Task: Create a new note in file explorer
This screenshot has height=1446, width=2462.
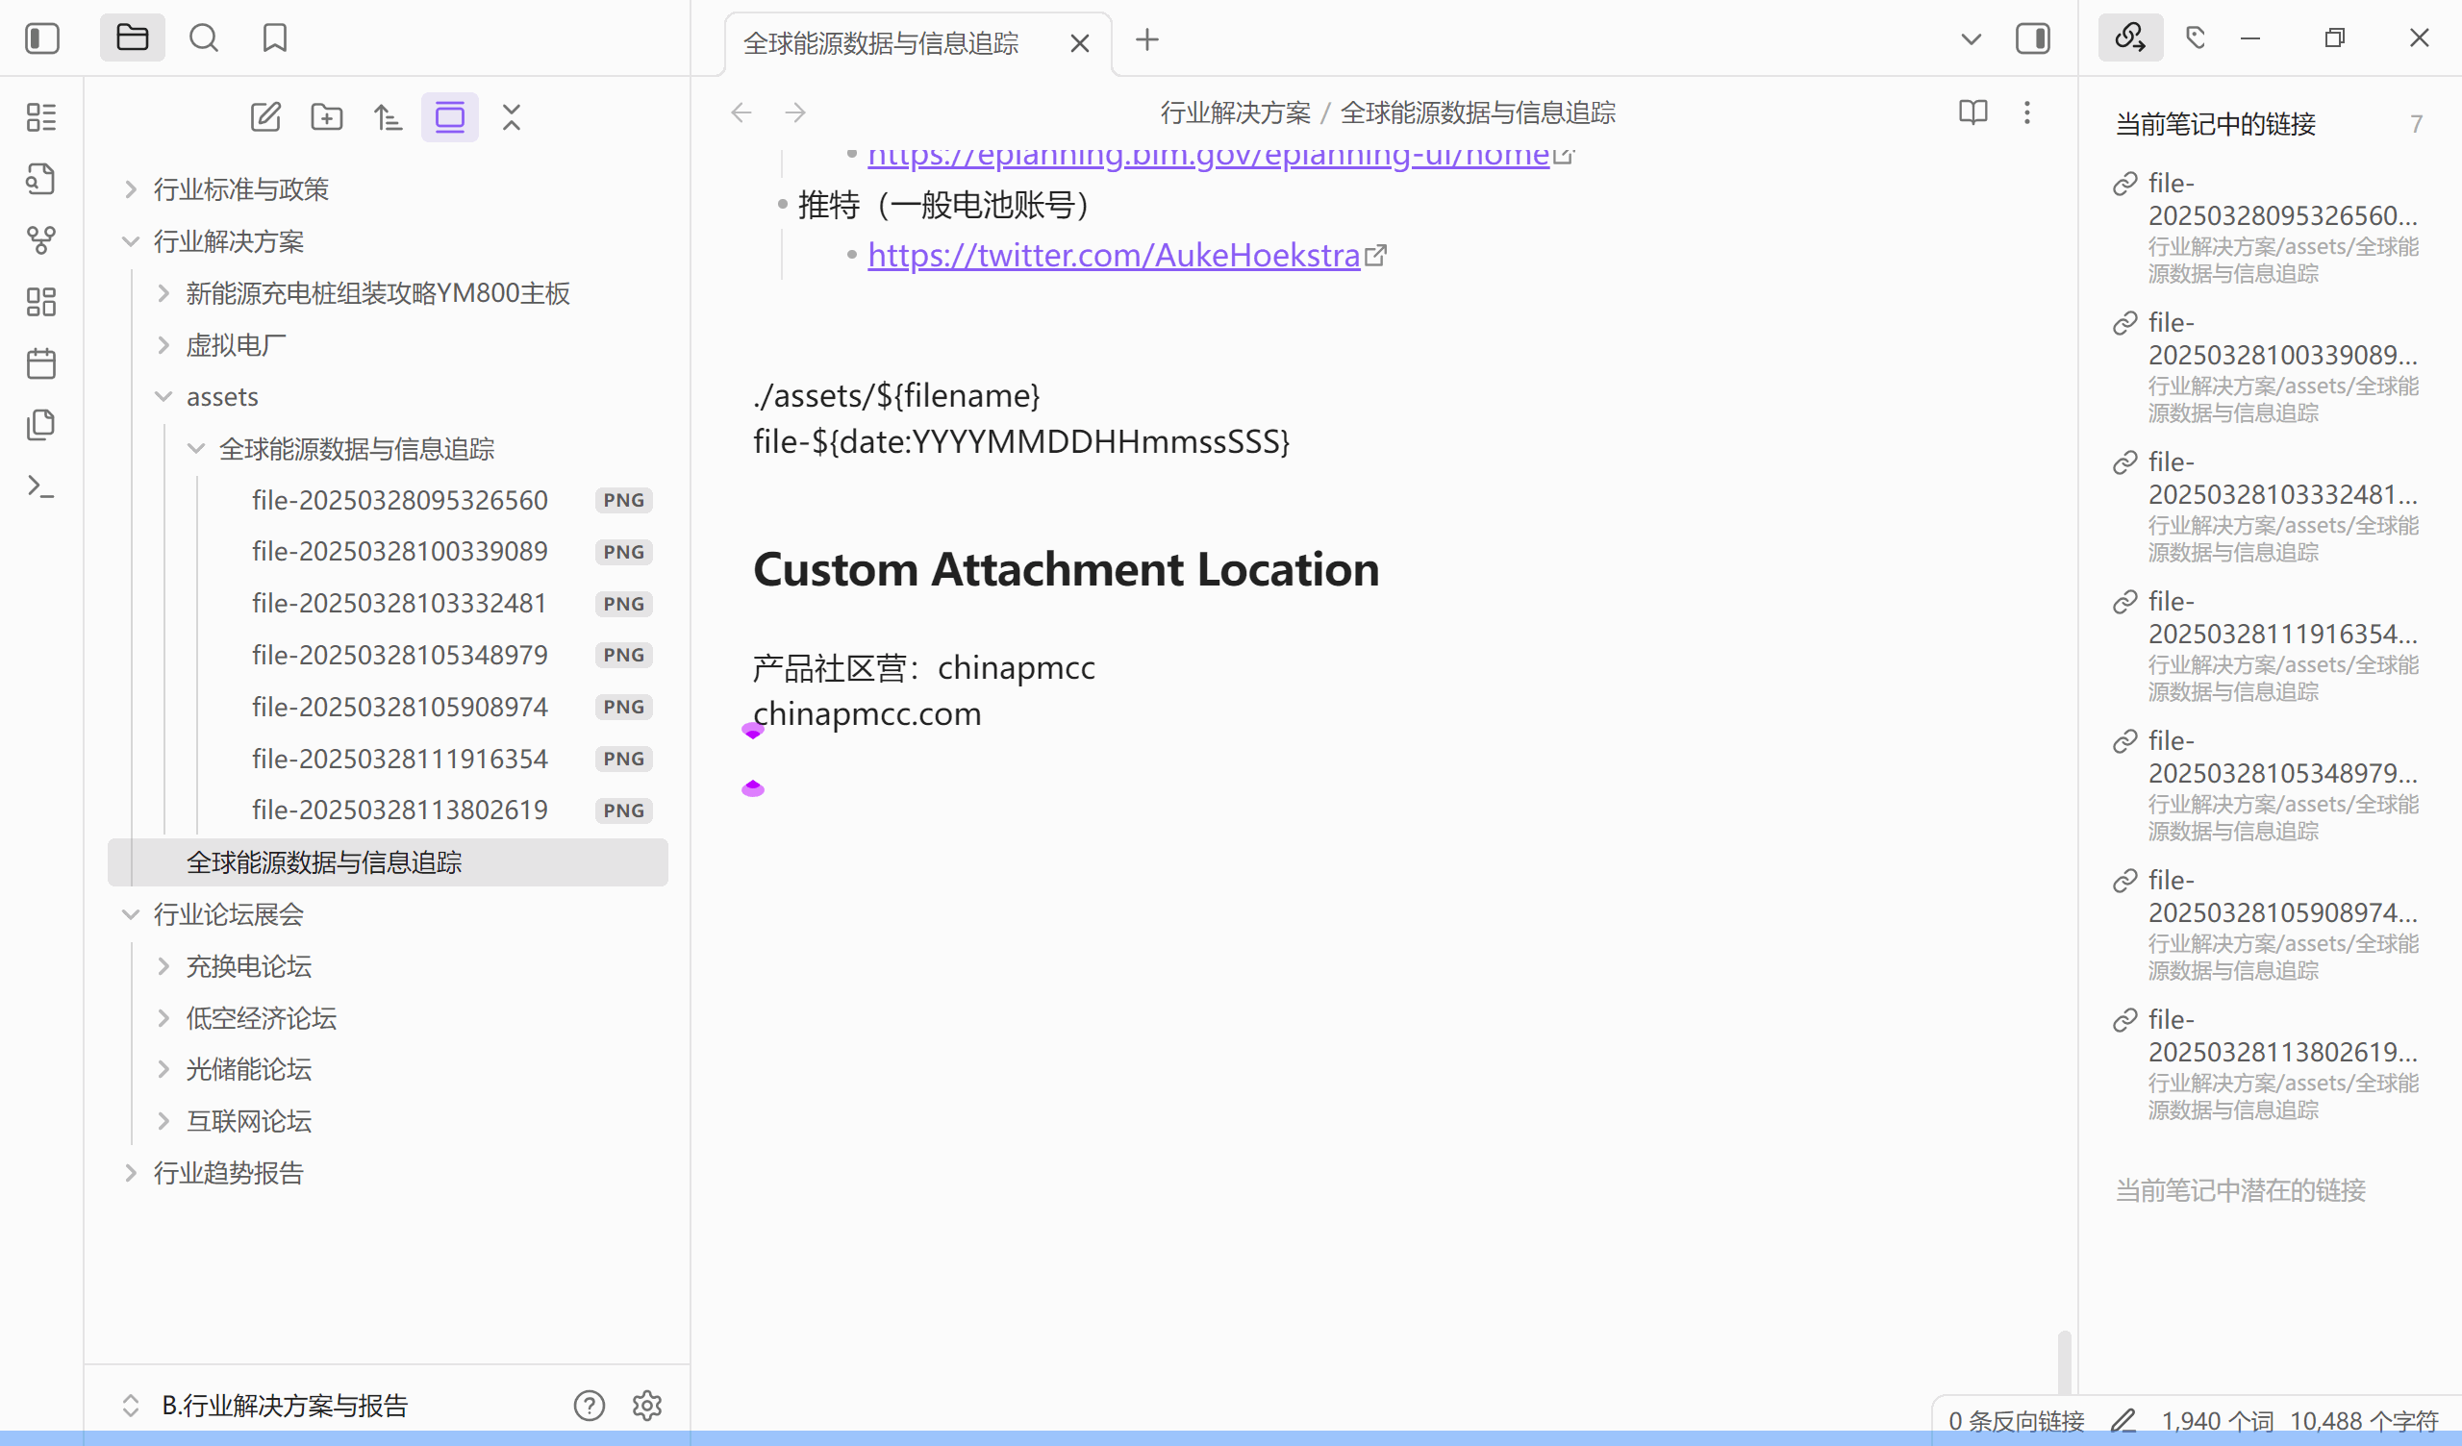Action: [265, 116]
